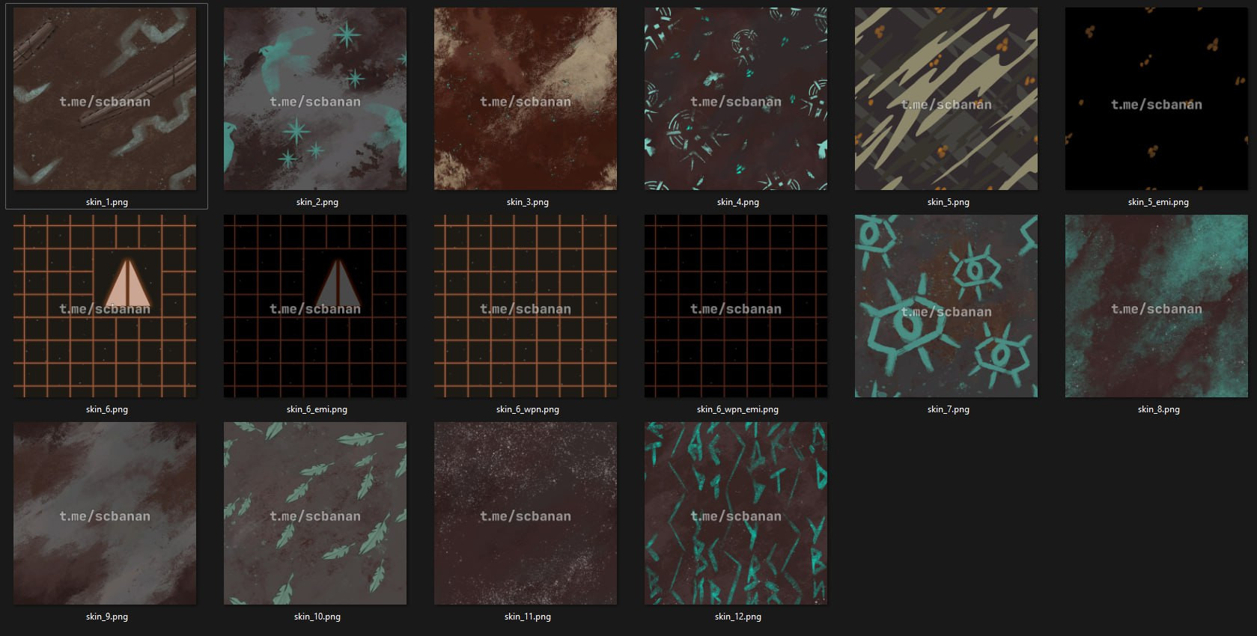The width and height of the screenshot is (1257, 636).
Task: Select the skin_1.png thumbnail image
Action: (105, 99)
